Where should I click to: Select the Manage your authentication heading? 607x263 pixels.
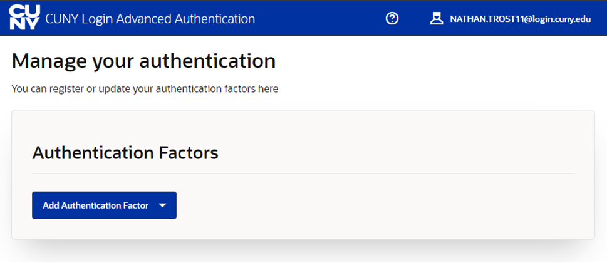click(143, 61)
